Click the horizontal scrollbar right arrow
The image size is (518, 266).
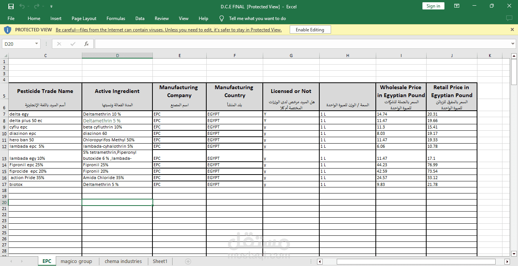tap(507, 261)
